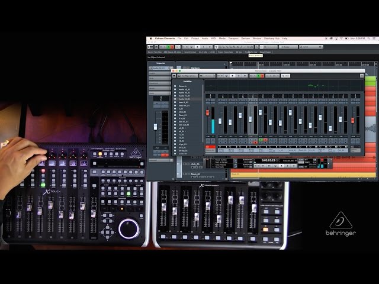Toggle the red-lit button beside channel 5's green one
Screen dimensions: 379x284
265,140
